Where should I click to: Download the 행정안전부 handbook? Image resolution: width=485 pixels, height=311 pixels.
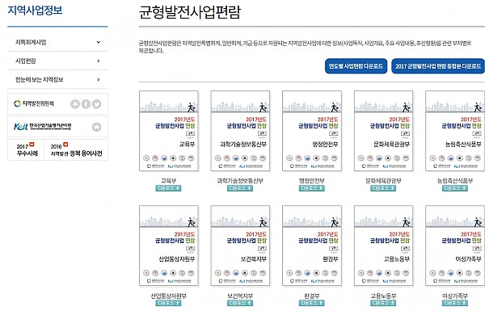point(311,188)
